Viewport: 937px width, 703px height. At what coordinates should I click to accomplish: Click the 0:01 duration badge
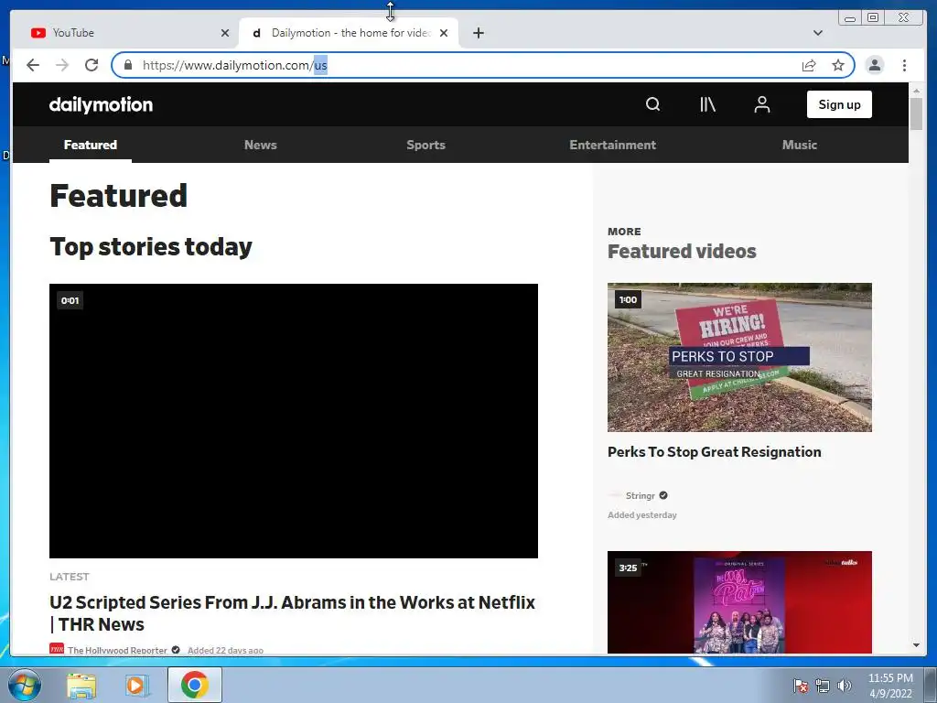[x=70, y=300]
